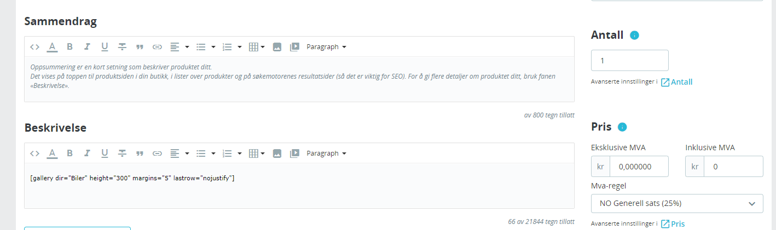Viewport: 776px width, 230px height.
Task: Insert link in Sammendrag editor
Action: coord(157,47)
